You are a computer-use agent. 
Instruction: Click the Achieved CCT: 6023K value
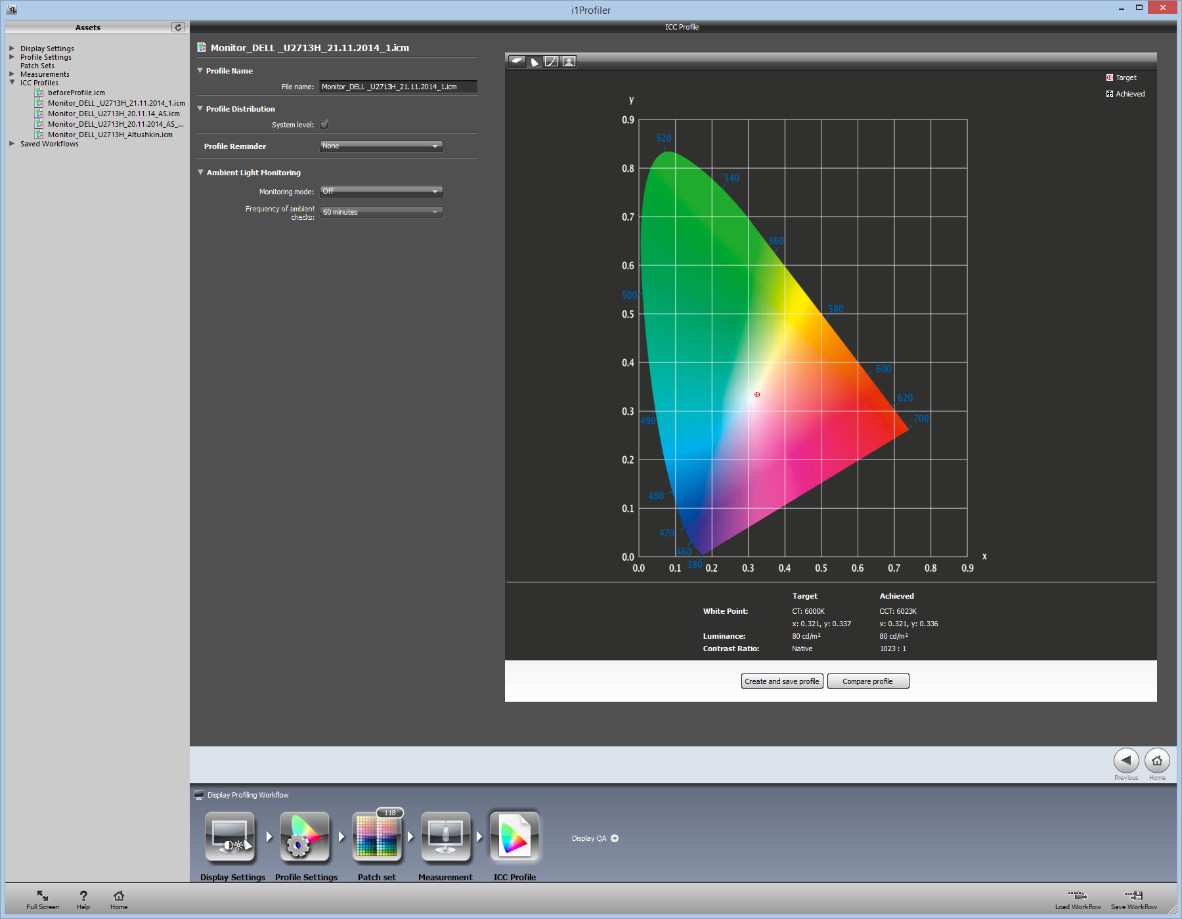898,611
